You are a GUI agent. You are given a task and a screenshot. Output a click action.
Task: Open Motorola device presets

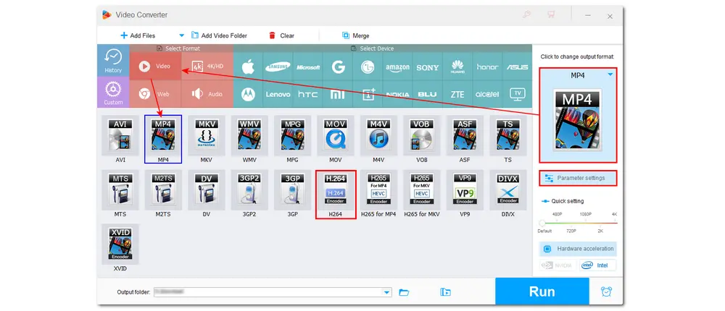248,94
